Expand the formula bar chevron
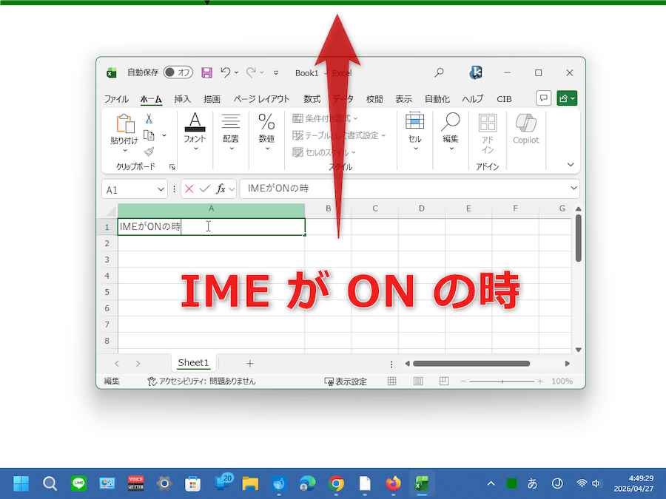Image resolution: width=666 pixels, height=499 pixels. 574,189
